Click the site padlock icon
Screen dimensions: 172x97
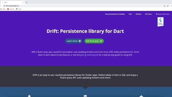point(4,6)
